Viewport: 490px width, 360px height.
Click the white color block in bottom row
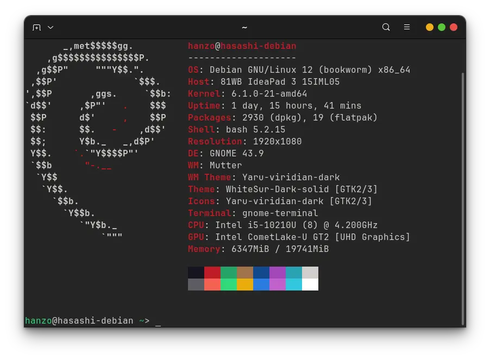310,285
